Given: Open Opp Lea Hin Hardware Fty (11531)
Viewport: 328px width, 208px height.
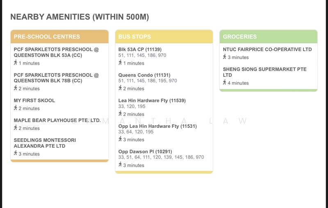Looking at the screenshot, I should 157,126.
